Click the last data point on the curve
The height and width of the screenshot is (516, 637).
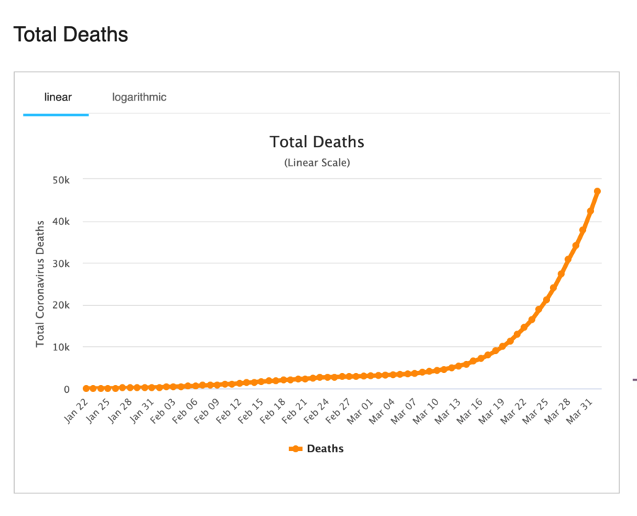597,191
